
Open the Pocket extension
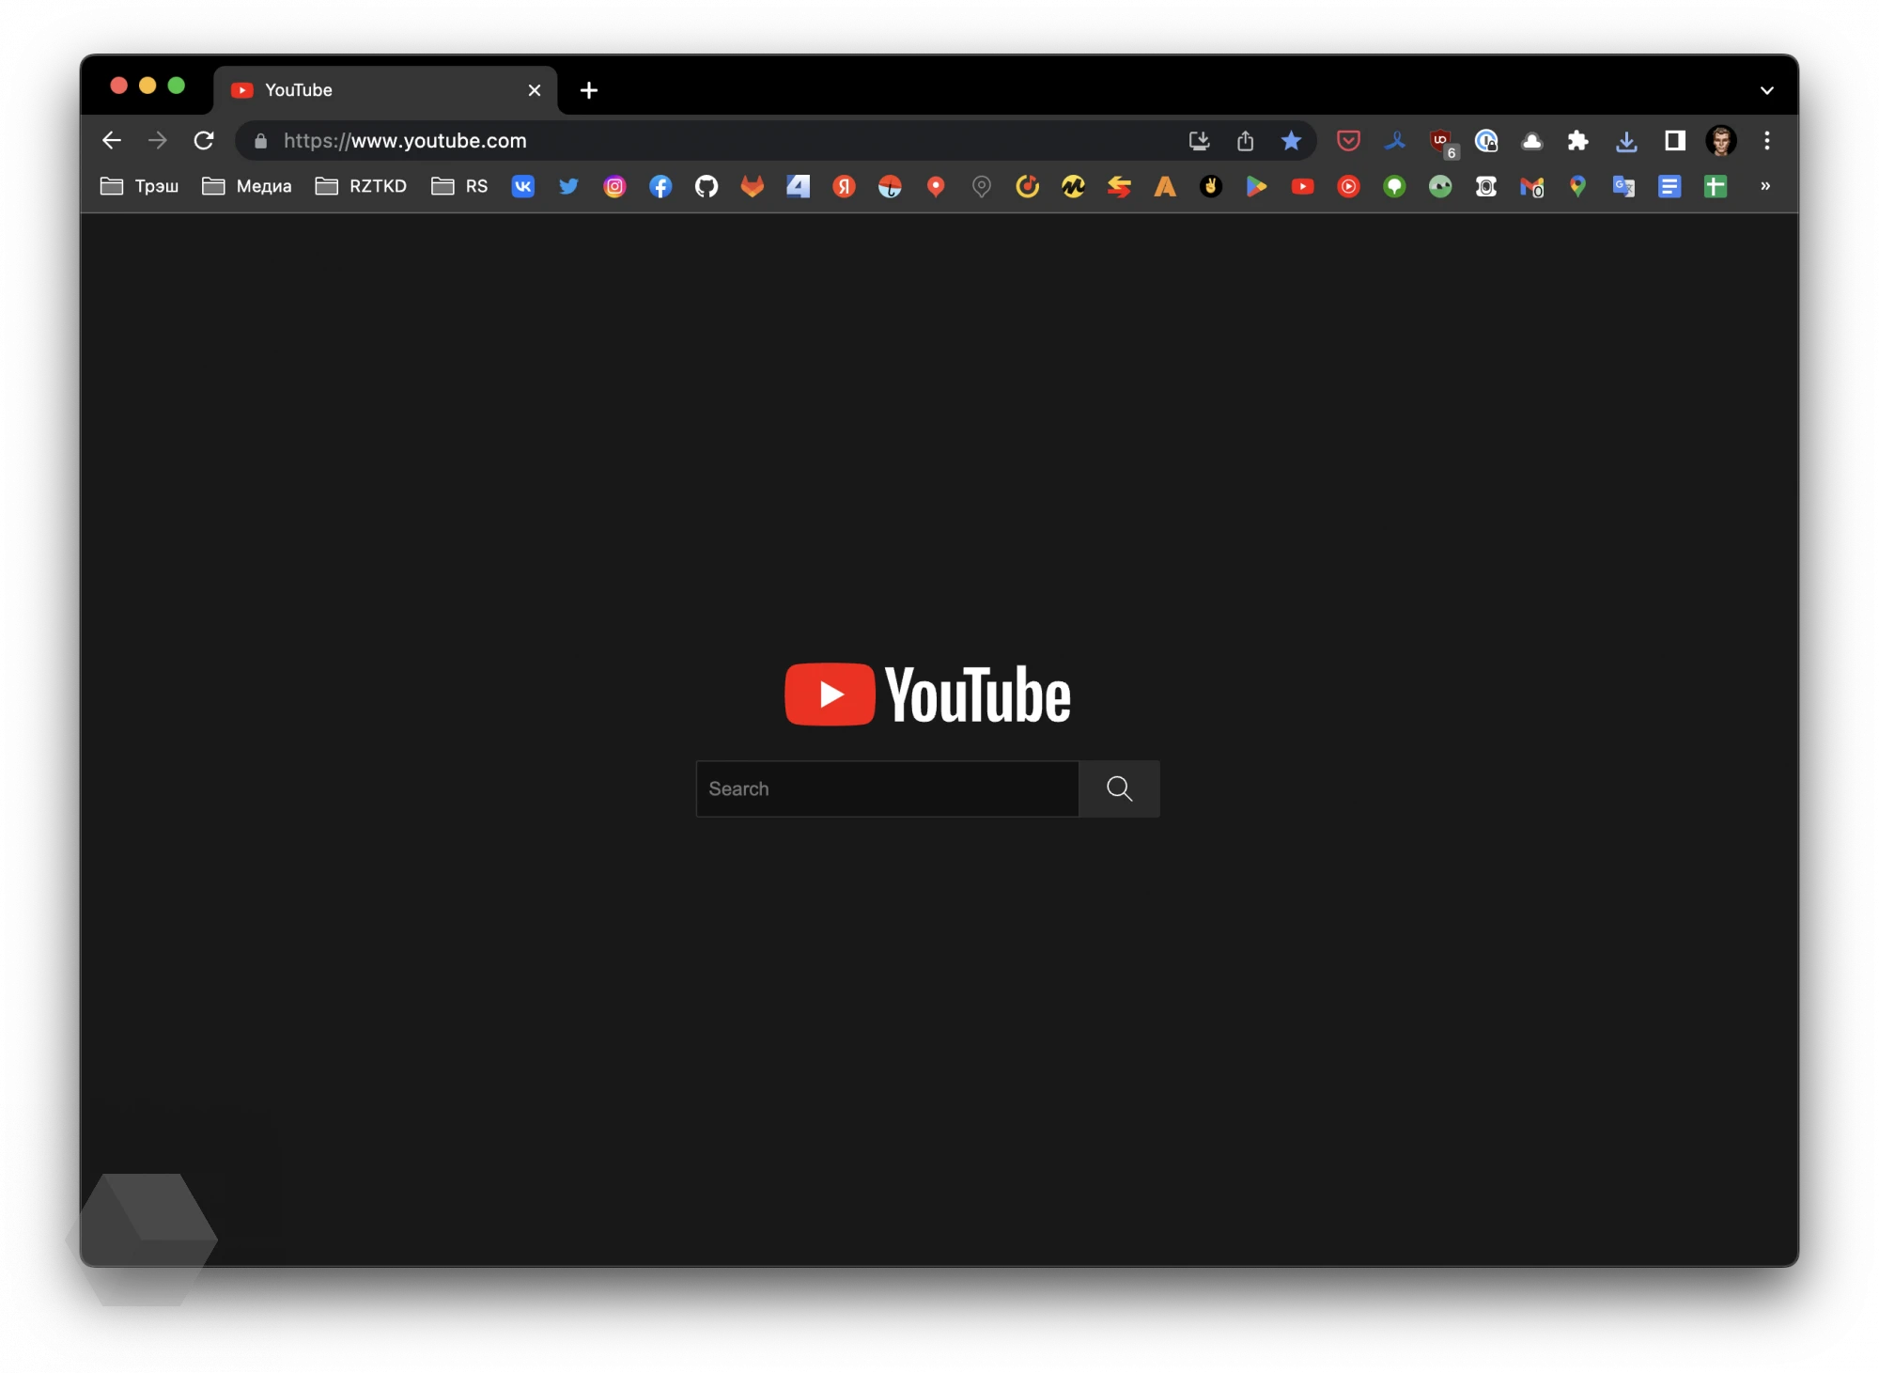point(1349,141)
